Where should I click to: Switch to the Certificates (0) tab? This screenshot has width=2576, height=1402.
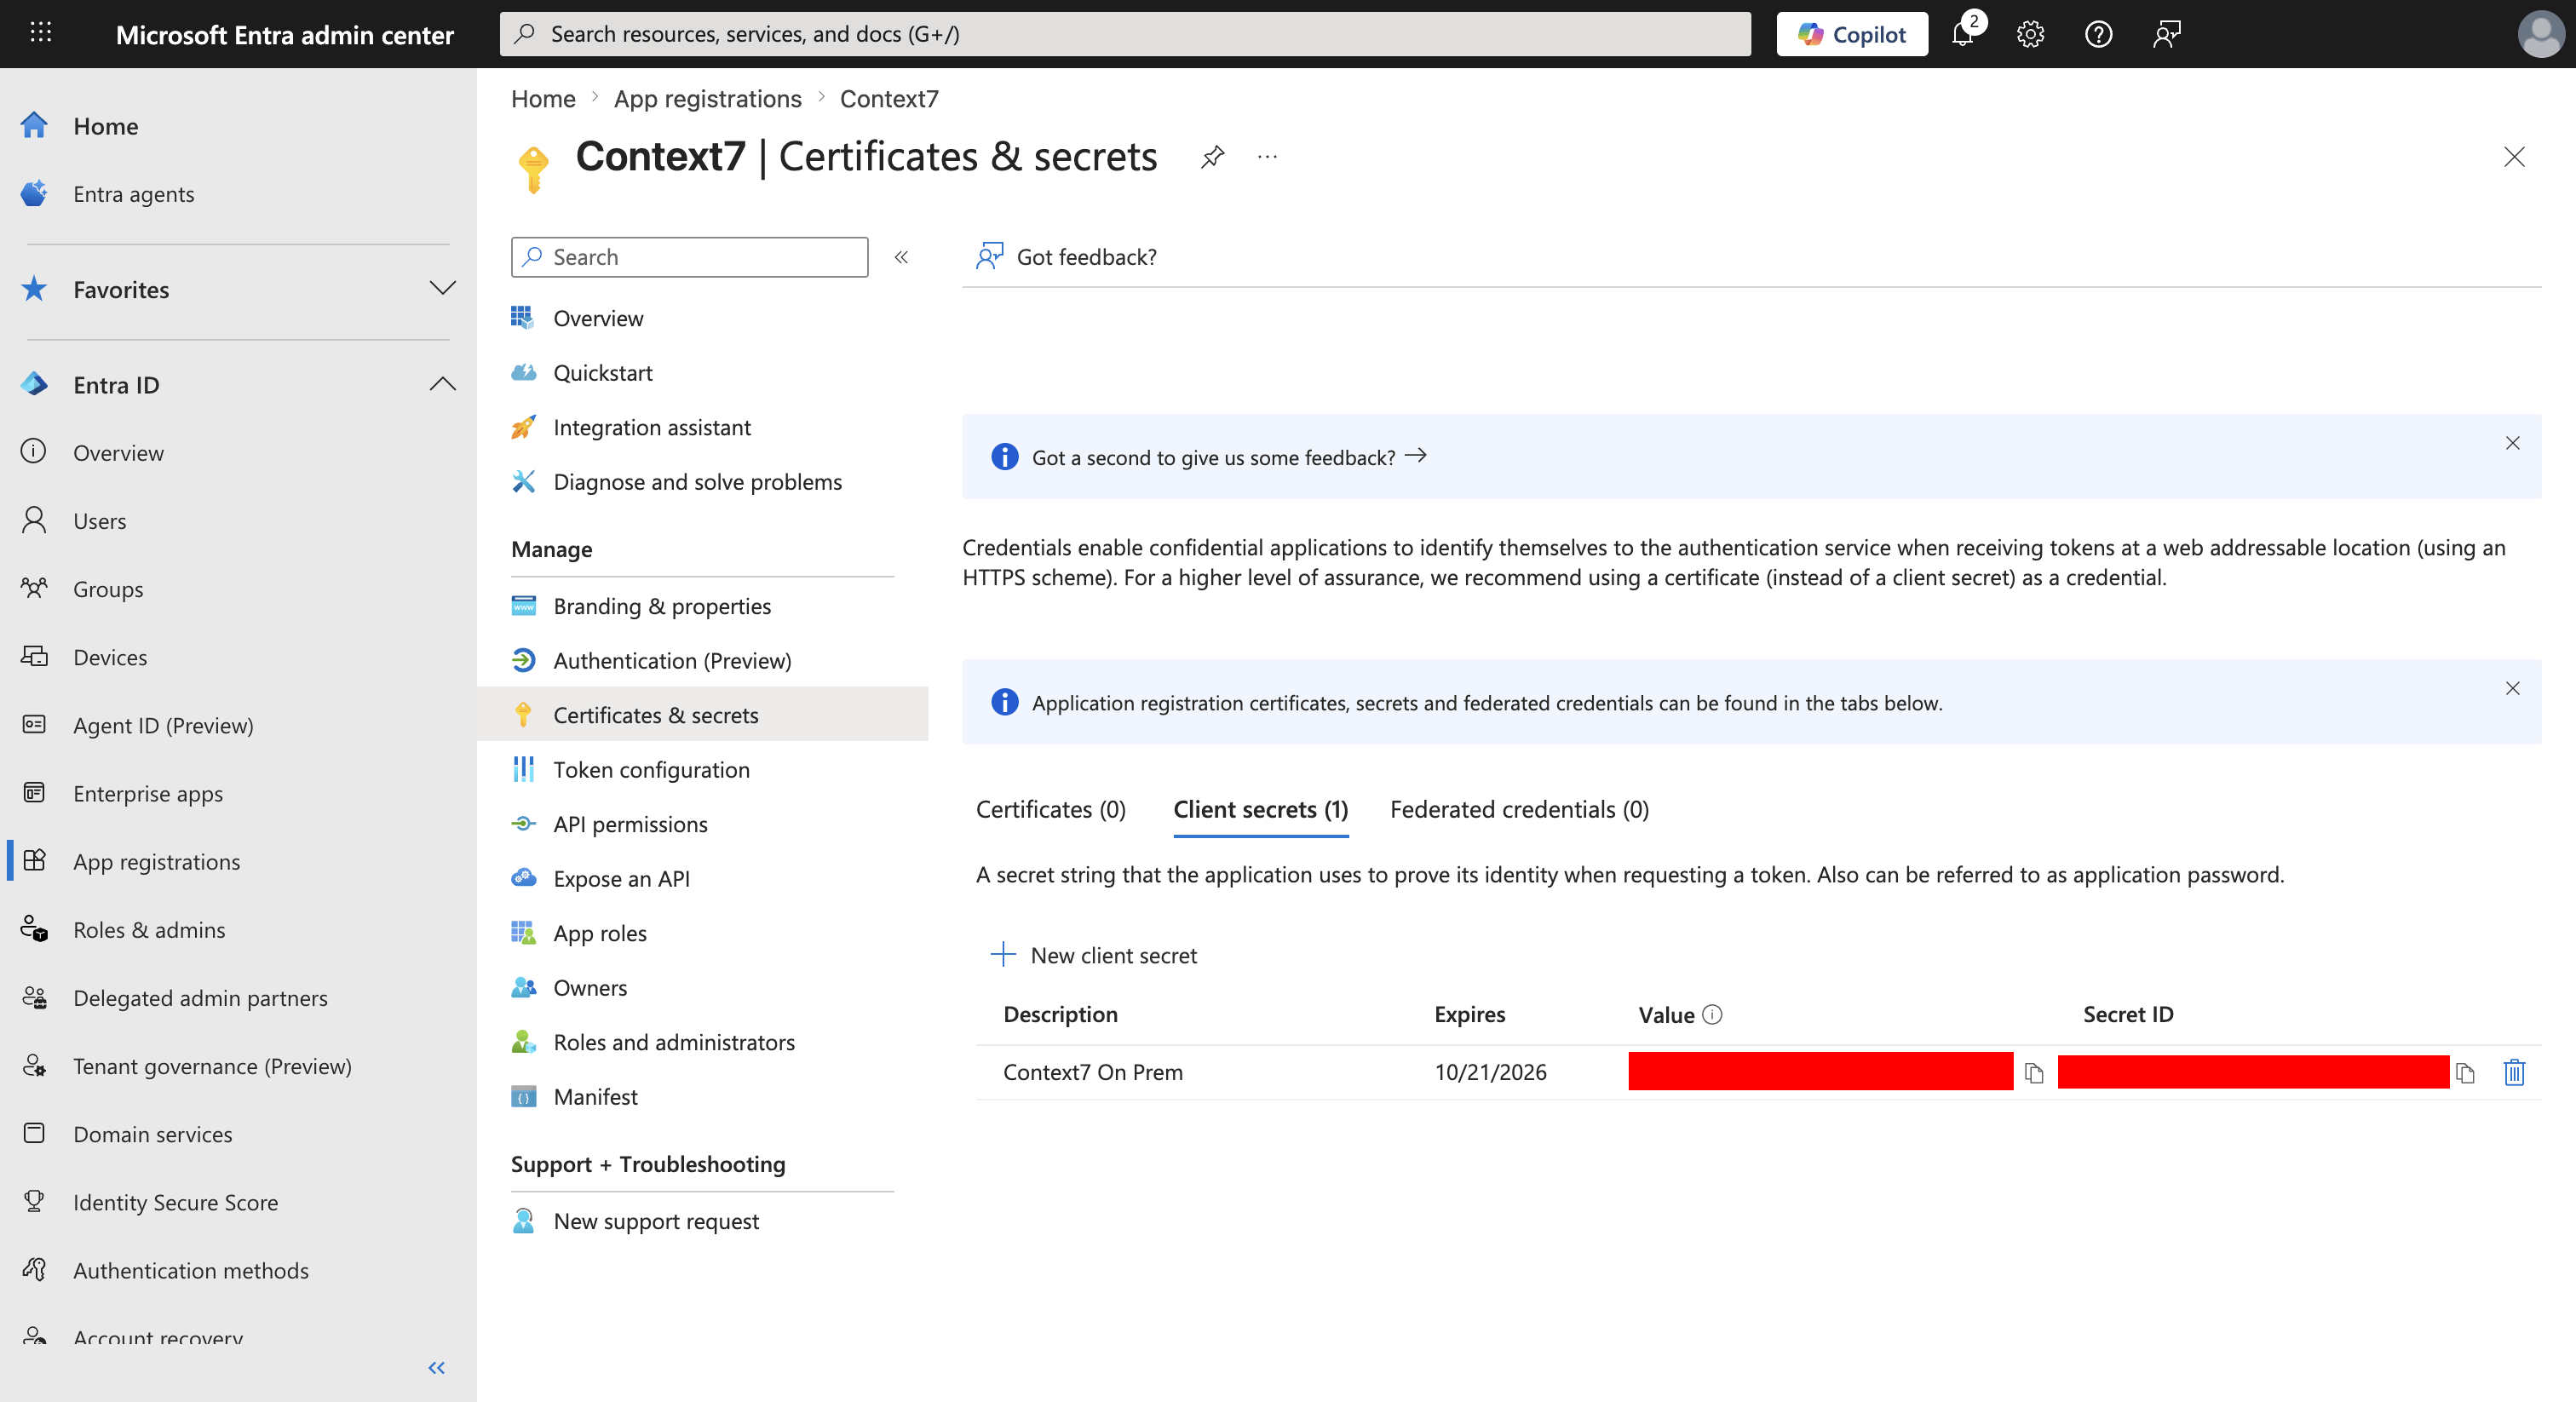pyautogui.click(x=1050, y=809)
